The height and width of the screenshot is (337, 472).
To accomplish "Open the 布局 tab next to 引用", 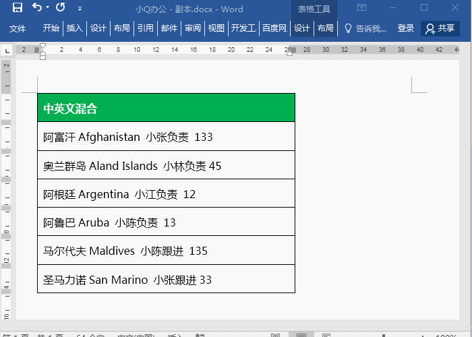I will click(x=122, y=28).
